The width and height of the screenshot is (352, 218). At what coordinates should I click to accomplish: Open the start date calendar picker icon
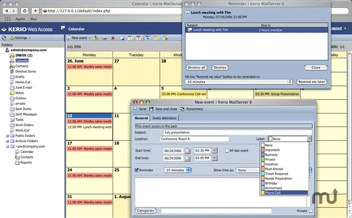click(x=187, y=150)
